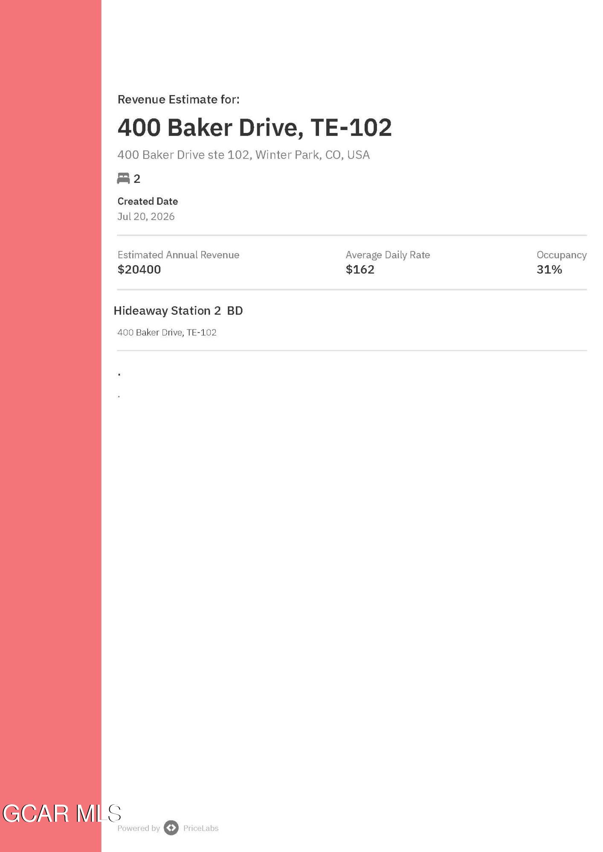Click the 'Hideaway Station 2 BD' heading
The image size is (603, 852).
178,311
